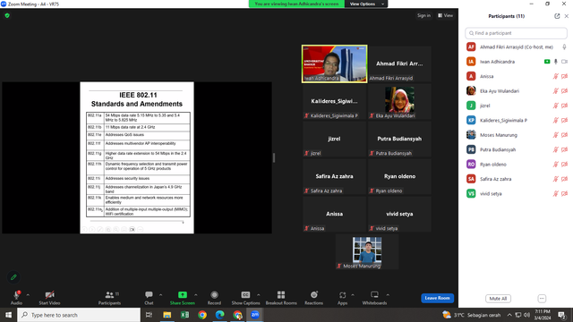Expand chat options caret beside Chat
Image resolution: width=573 pixels, height=322 pixels.
(x=160, y=295)
